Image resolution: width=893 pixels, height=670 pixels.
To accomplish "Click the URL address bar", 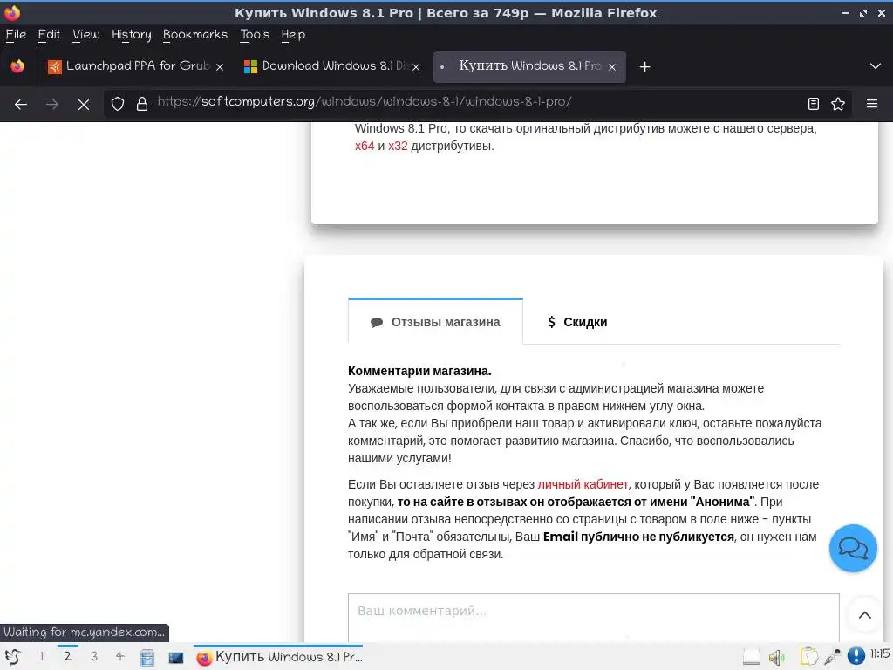I will coord(477,103).
